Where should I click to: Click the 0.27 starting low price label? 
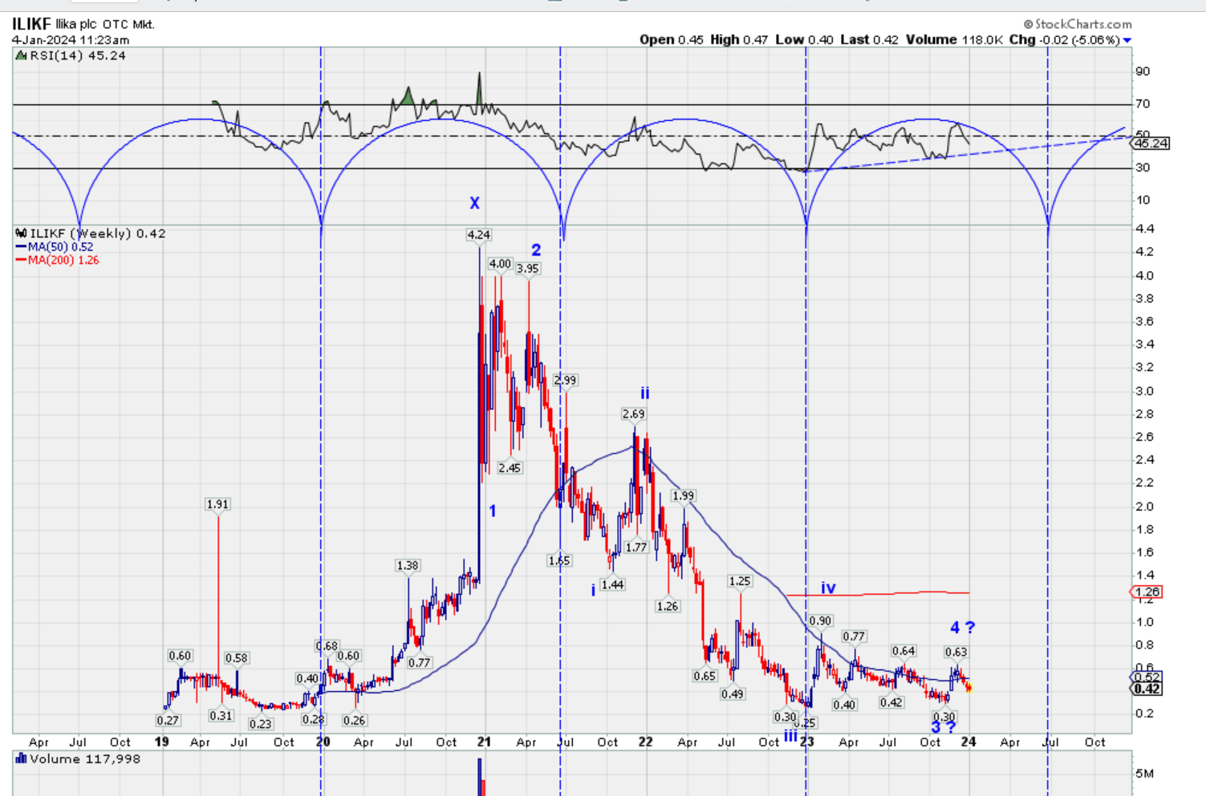click(168, 721)
